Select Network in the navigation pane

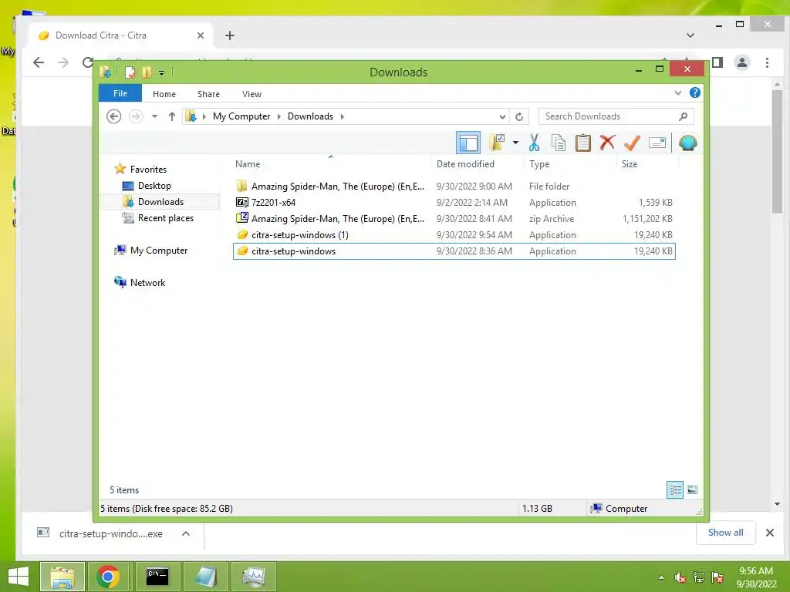click(x=147, y=282)
